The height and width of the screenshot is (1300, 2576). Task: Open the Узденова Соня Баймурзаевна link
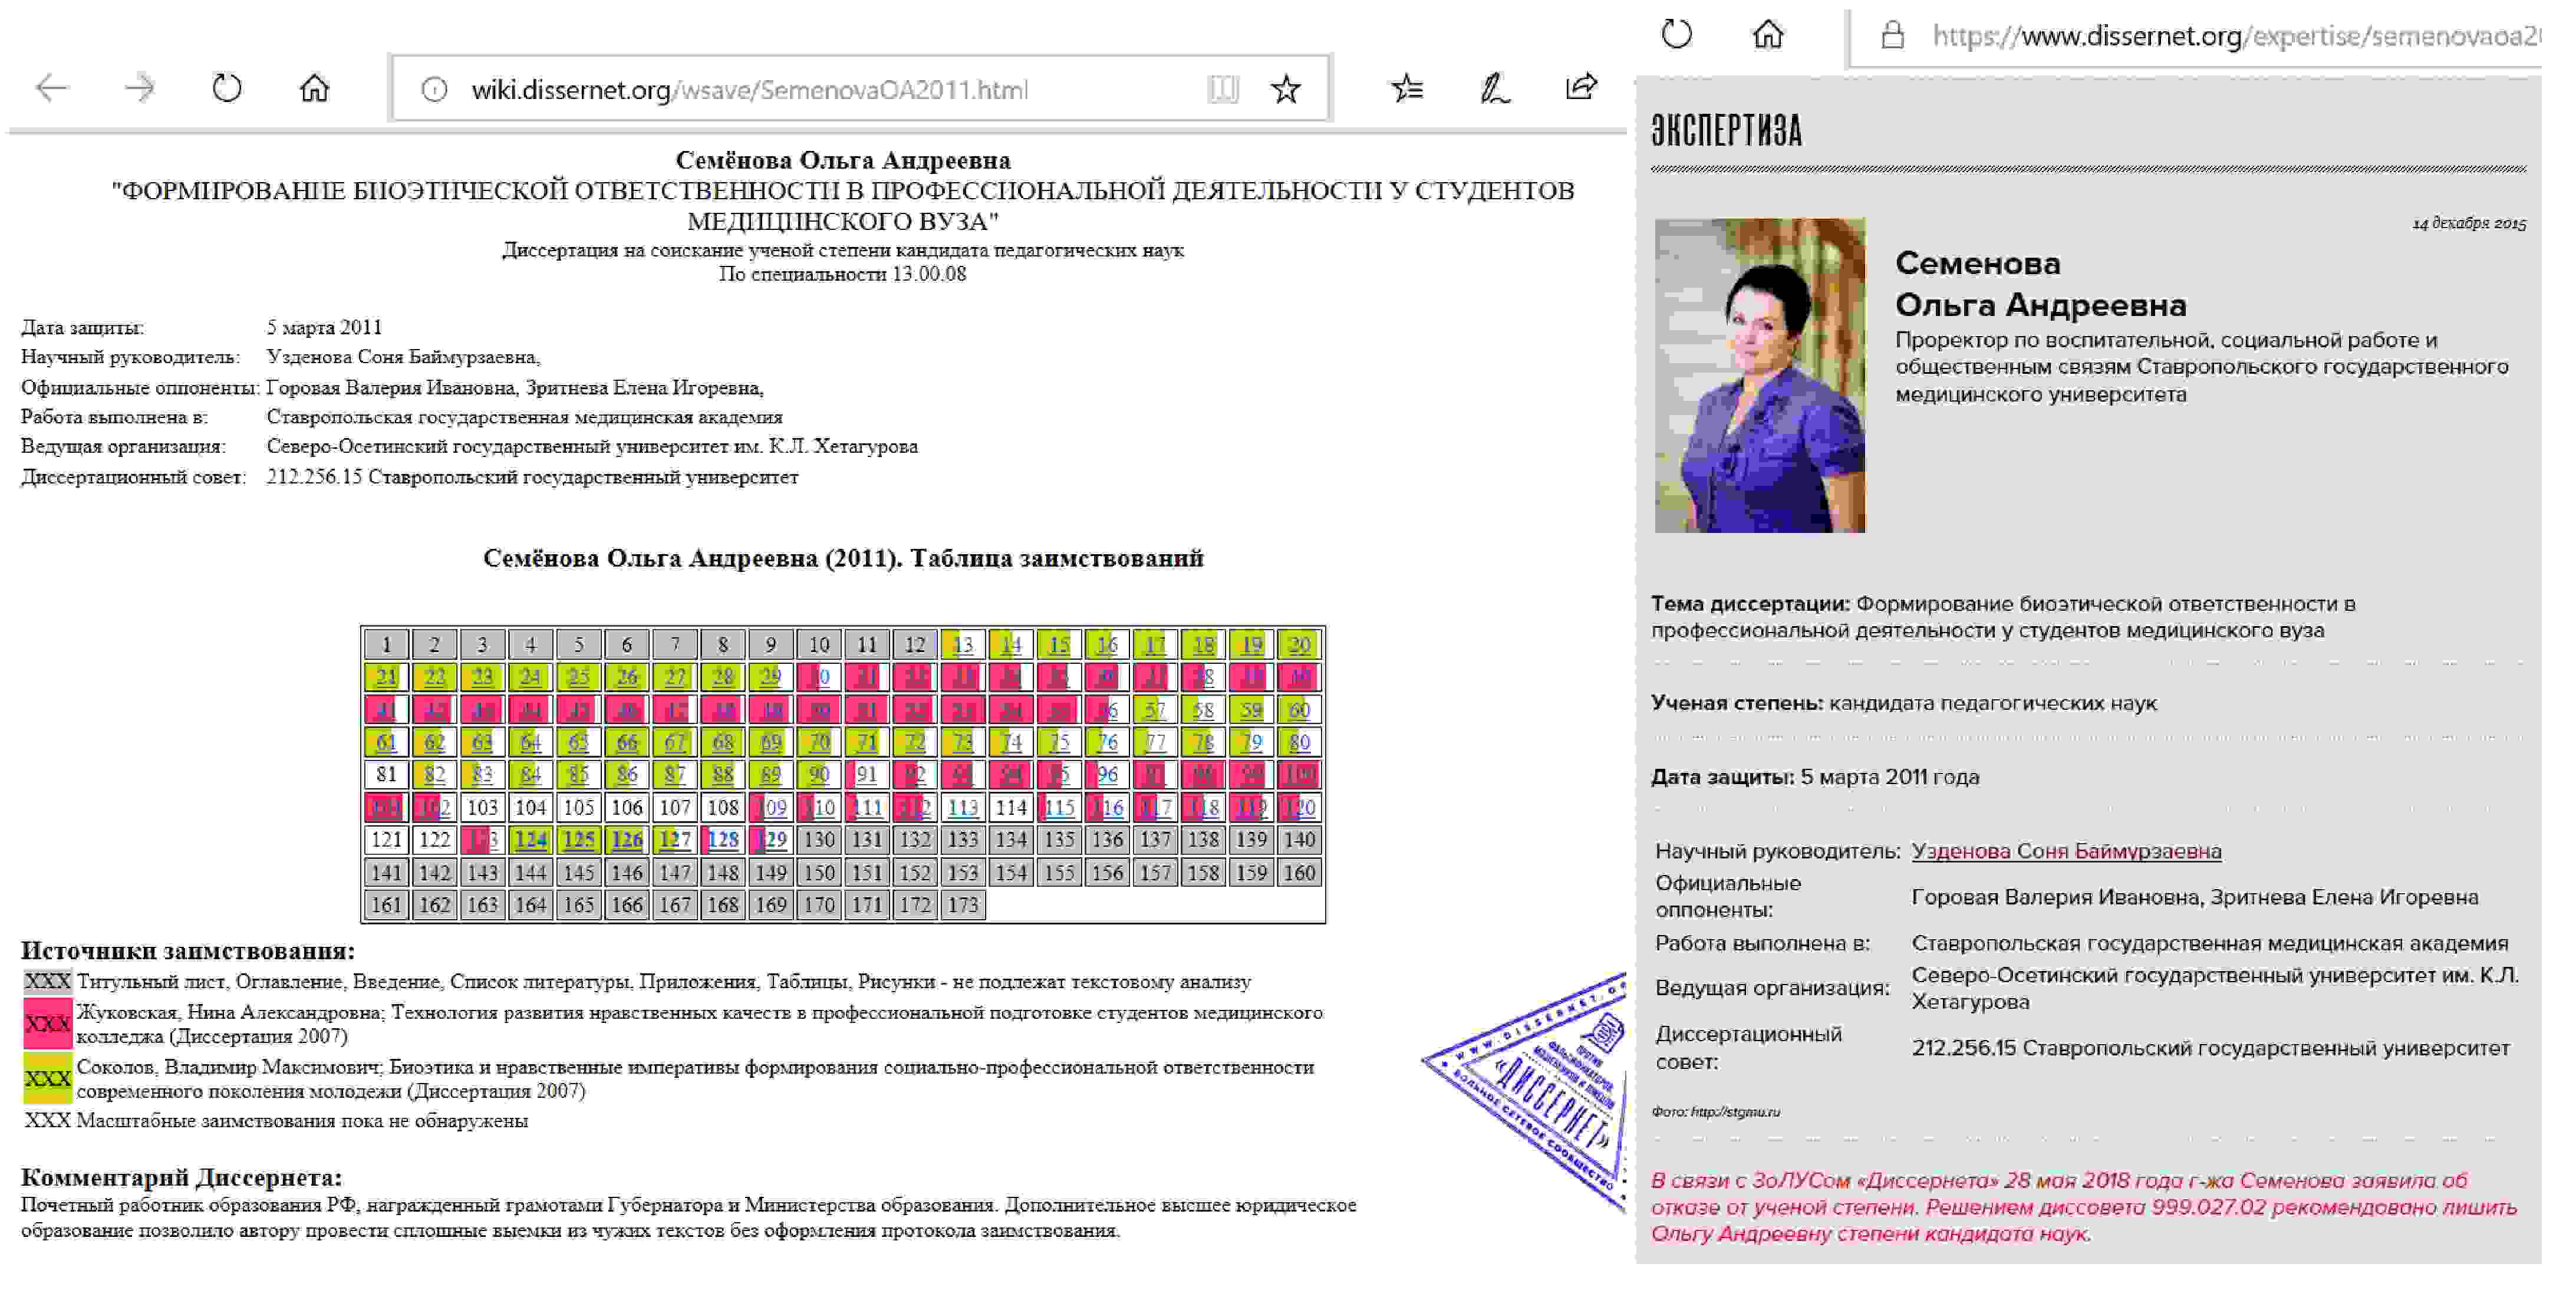coord(2066,851)
